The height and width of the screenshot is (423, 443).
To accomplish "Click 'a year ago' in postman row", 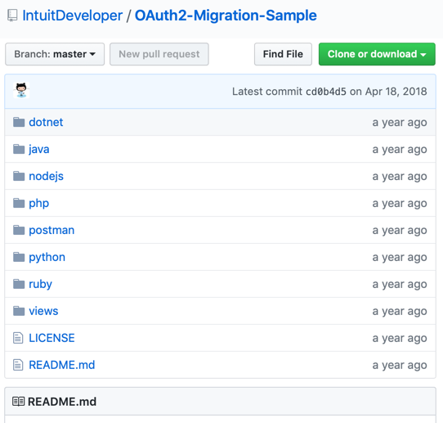I will pyautogui.click(x=400, y=231).
